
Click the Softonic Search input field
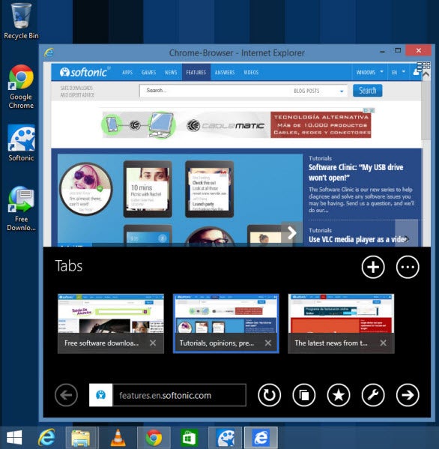click(x=215, y=91)
